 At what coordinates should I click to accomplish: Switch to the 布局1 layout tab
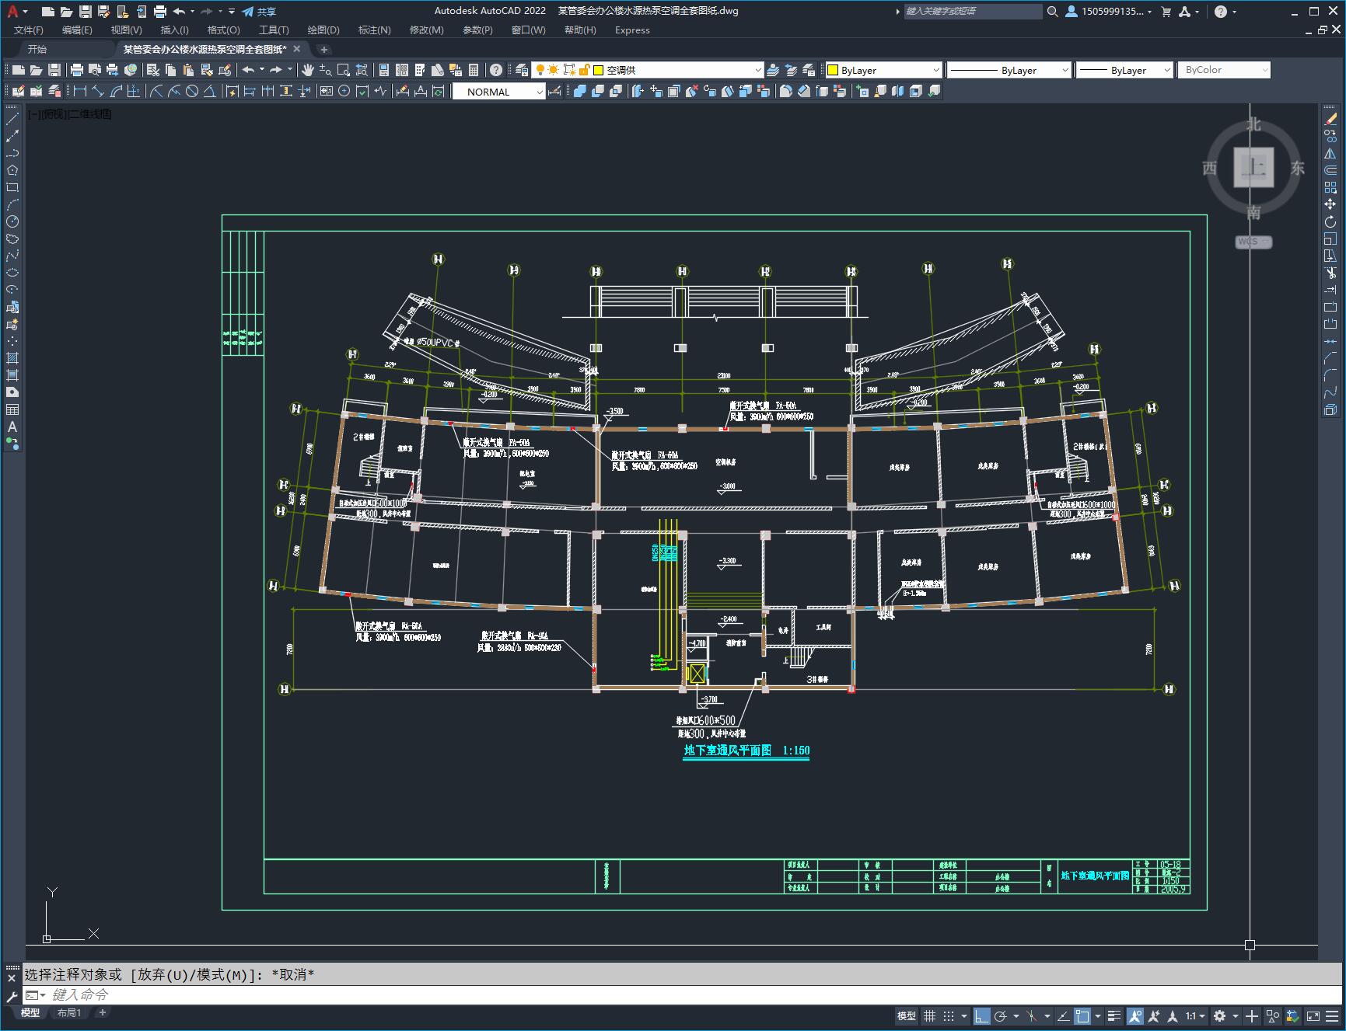(69, 1012)
